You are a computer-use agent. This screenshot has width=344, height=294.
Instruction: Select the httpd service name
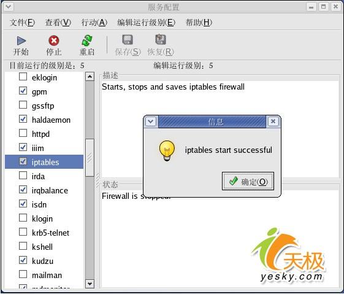tap(40, 134)
